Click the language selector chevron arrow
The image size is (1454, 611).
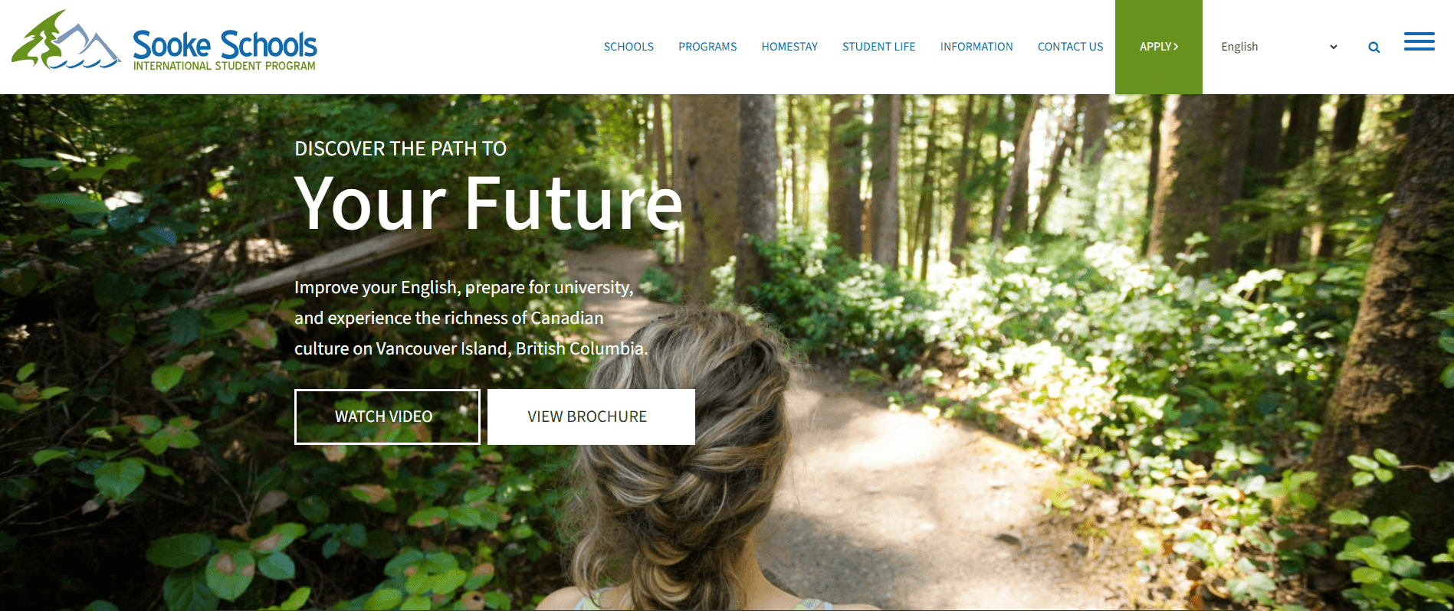(x=1333, y=47)
